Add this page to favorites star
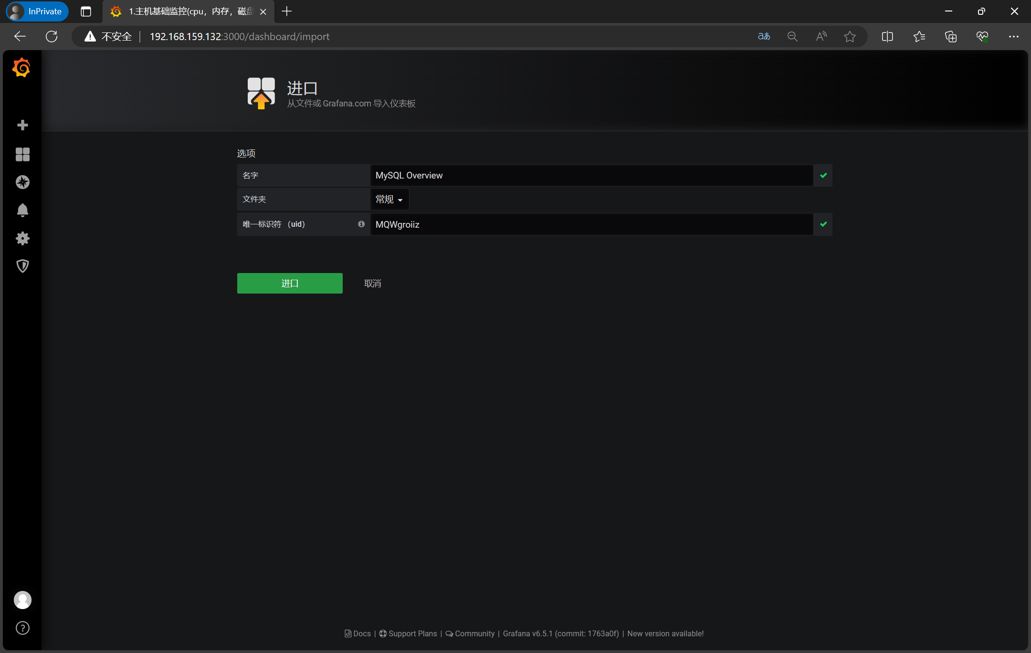 [x=849, y=37]
